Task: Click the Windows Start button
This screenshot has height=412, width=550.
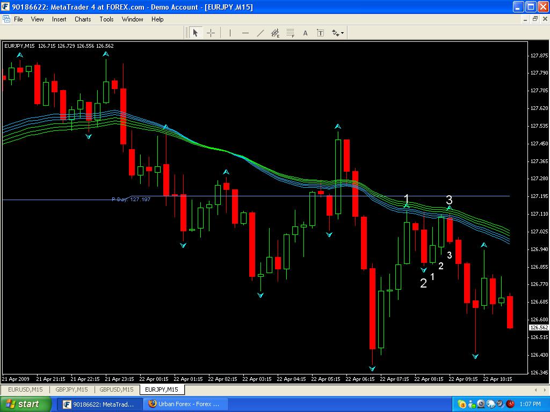Action: [x=25, y=404]
